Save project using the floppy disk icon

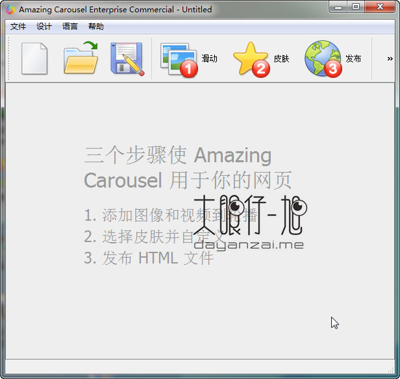tap(127, 59)
